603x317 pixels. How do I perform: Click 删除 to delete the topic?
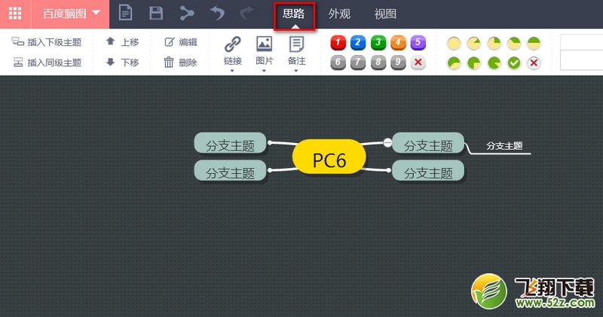pos(180,62)
